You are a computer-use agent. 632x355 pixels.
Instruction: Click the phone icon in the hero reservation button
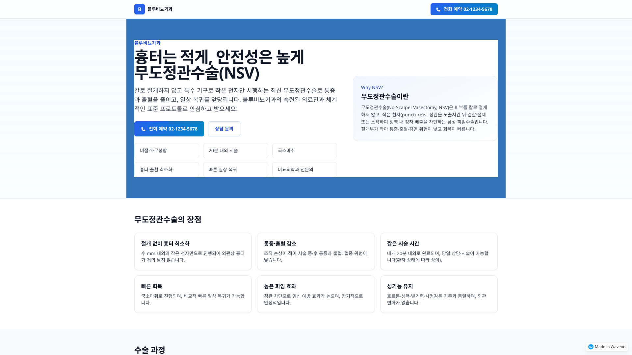[143, 129]
